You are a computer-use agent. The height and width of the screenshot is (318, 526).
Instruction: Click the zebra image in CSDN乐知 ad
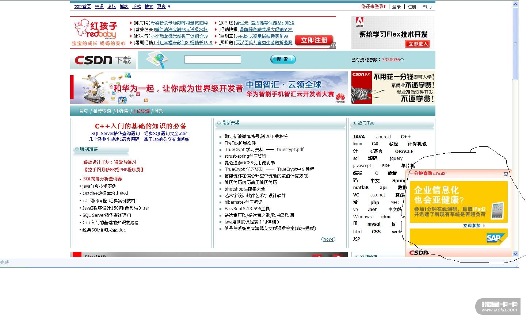pos(361,95)
